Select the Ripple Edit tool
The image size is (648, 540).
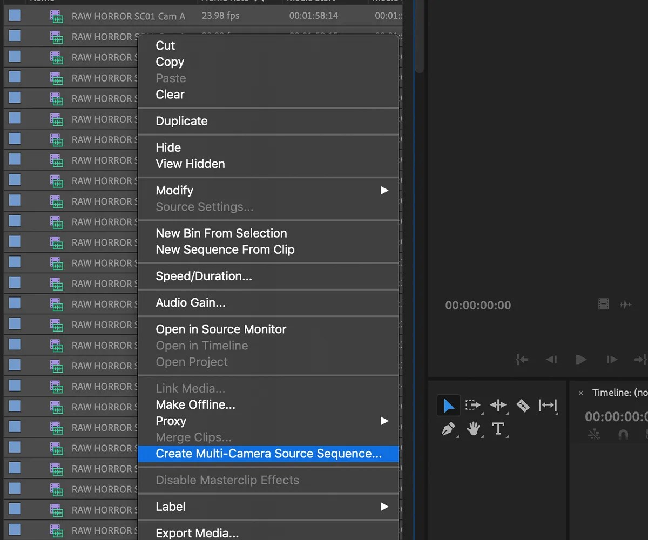click(x=498, y=406)
